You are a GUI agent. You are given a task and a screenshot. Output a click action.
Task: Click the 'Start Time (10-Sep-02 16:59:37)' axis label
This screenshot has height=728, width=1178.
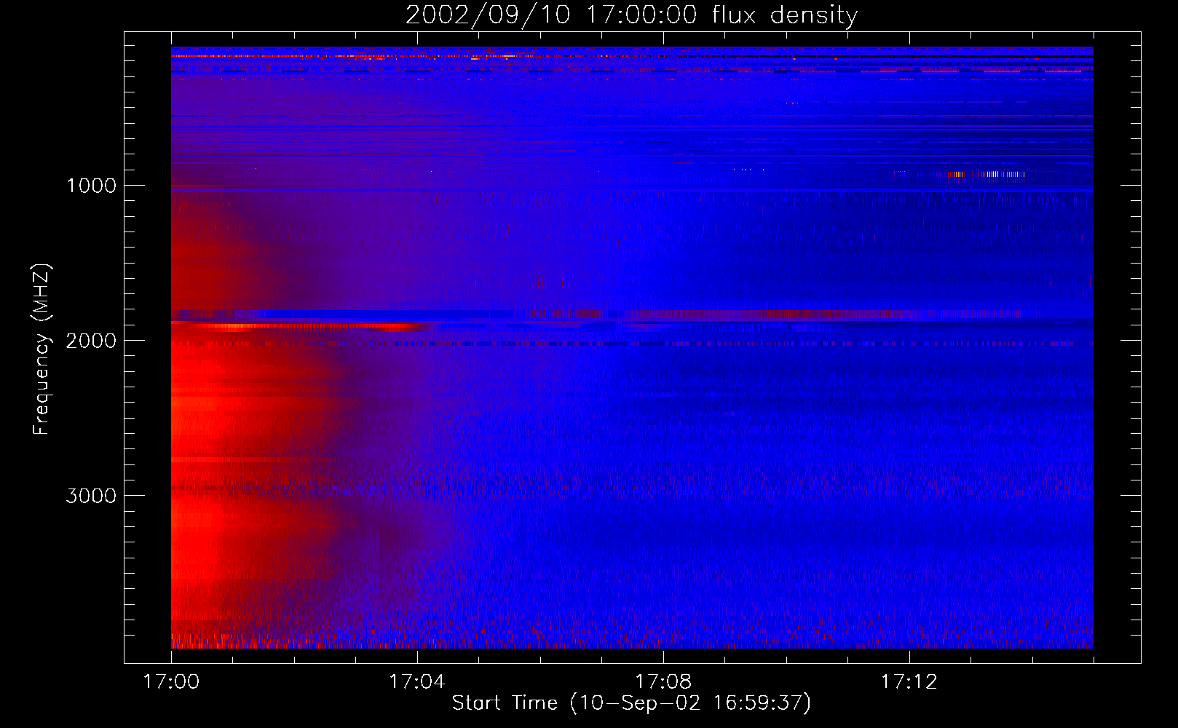631,703
